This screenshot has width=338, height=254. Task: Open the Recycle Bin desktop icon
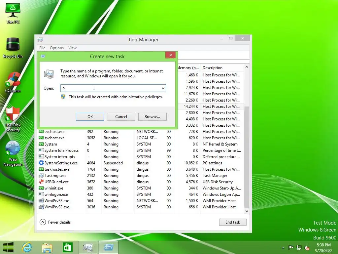[x=13, y=48]
